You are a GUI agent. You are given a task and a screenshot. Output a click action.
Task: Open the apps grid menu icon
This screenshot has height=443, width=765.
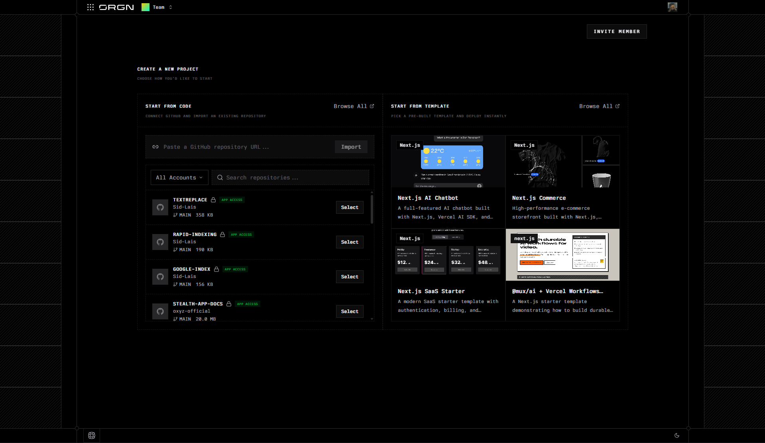pos(90,7)
